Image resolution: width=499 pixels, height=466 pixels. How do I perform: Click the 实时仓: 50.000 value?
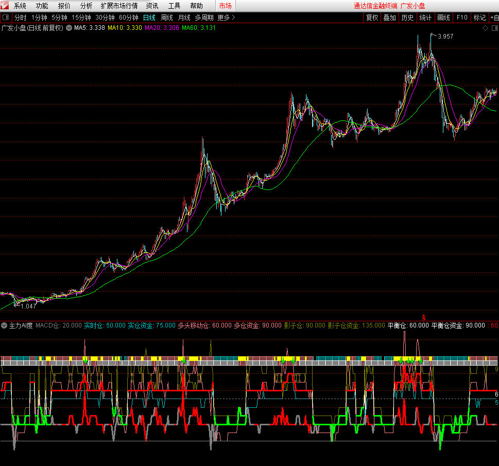105,325
